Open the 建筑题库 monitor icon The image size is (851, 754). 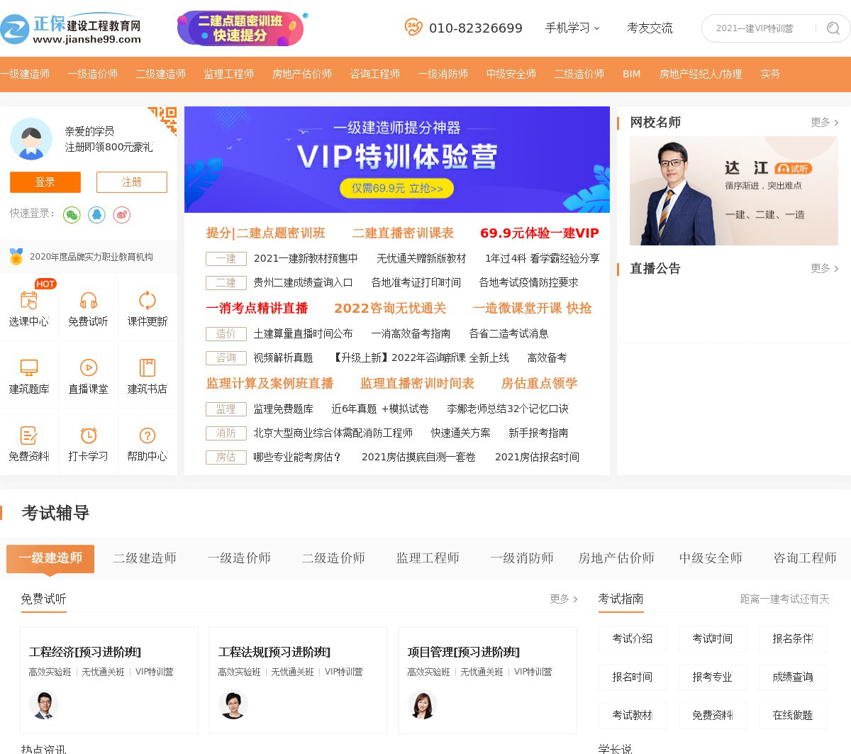point(29,367)
